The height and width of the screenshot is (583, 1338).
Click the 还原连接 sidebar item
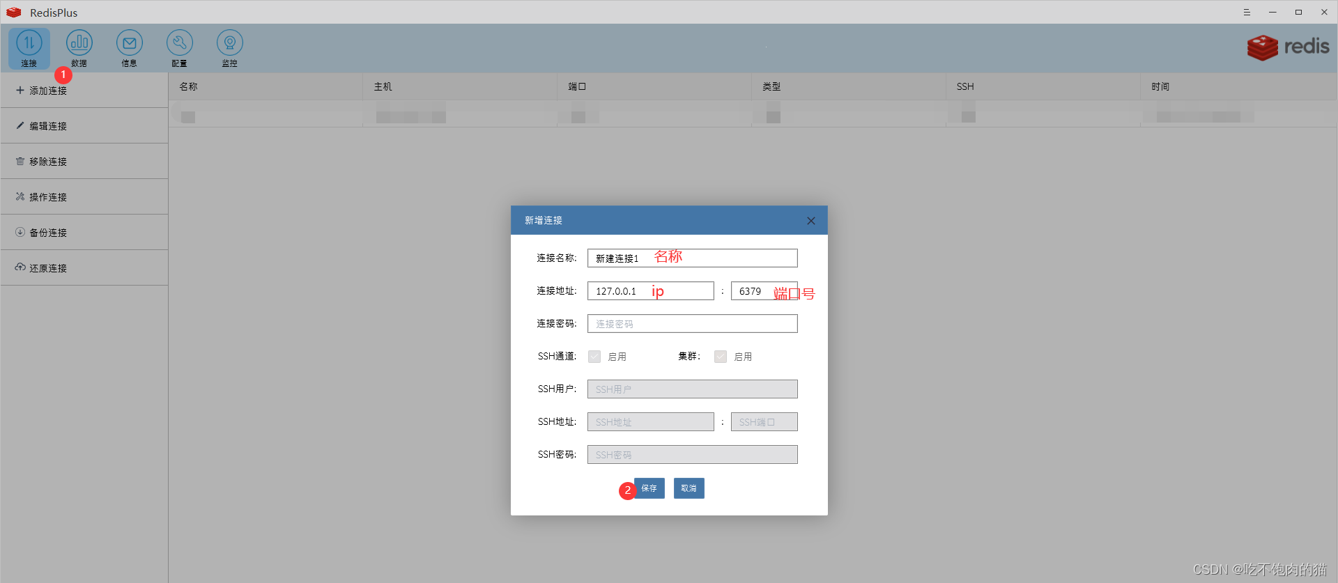click(x=84, y=268)
